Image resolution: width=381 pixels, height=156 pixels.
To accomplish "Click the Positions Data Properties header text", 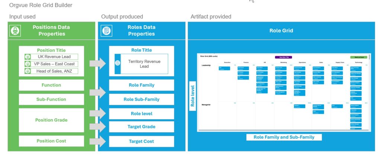I will [51, 30].
